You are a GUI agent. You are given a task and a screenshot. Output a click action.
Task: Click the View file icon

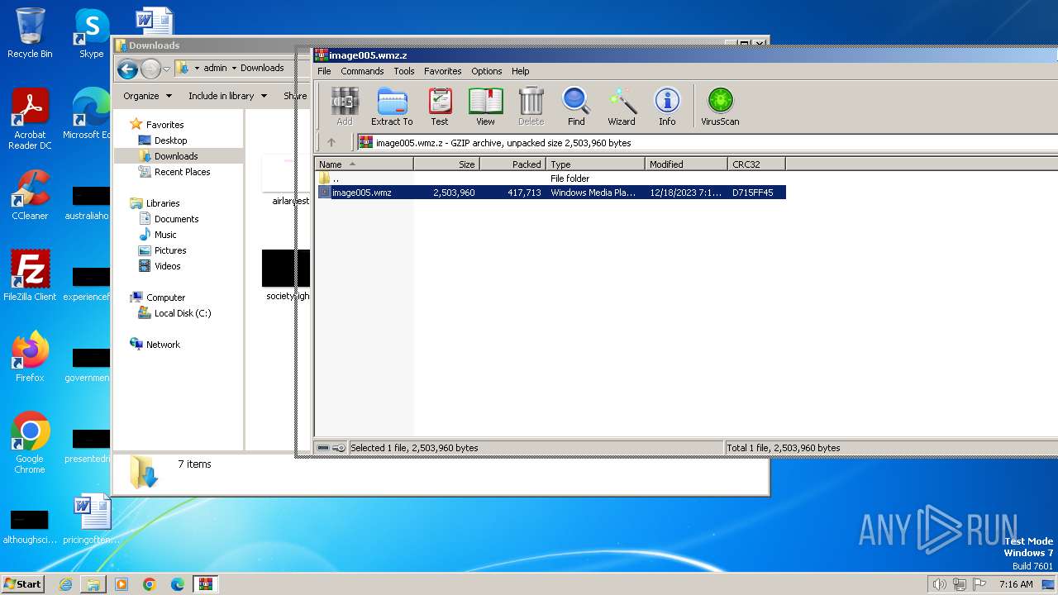coord(485,107)
